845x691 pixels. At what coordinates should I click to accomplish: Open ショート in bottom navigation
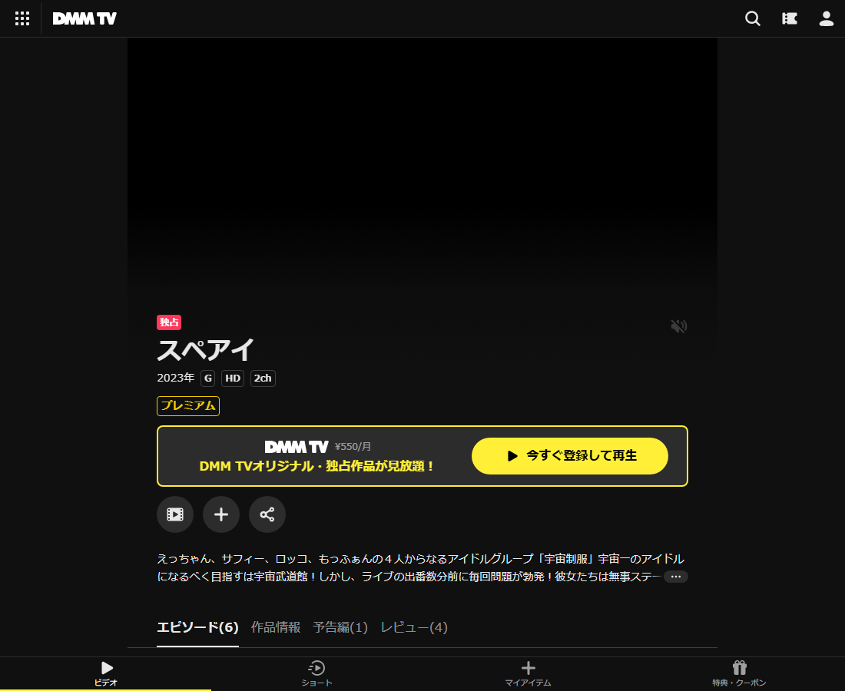tap(316, 673)
